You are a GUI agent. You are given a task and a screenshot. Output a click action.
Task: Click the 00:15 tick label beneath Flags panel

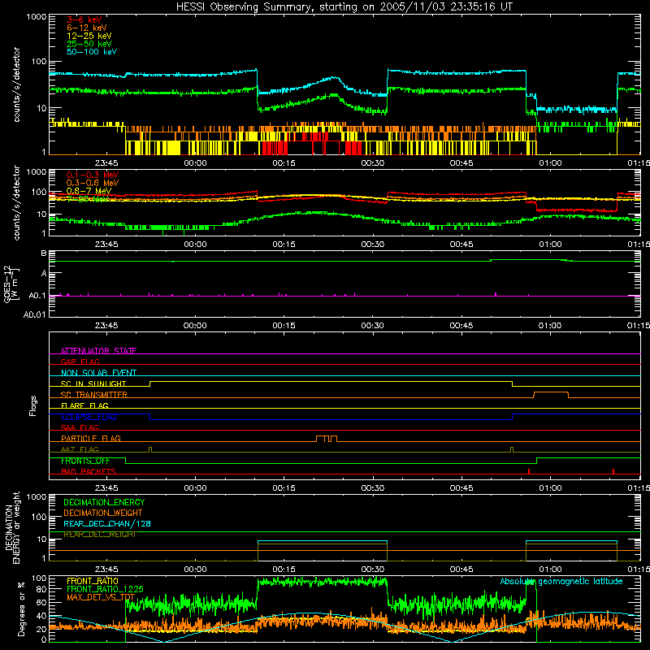tap(284, 488)
